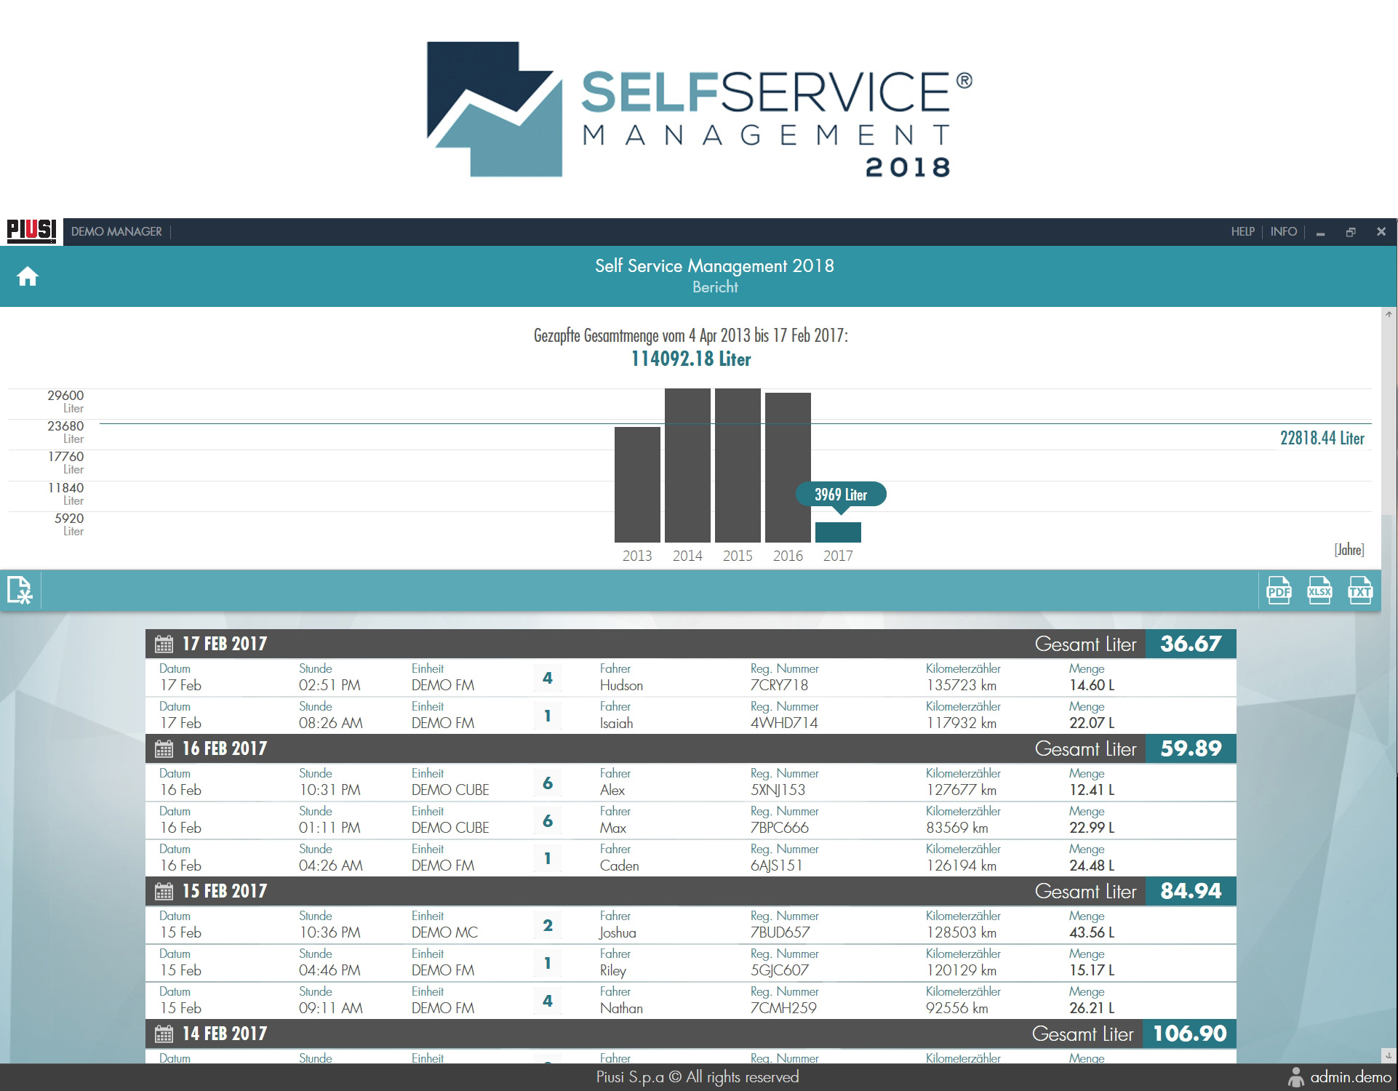Click calendar icon for 14 FEB 2017

pos(164,1034)
